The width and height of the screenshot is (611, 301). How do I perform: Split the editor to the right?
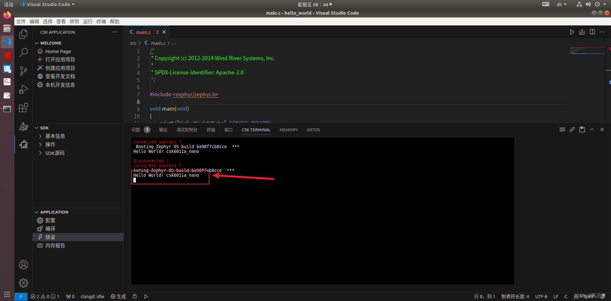click(x=592, y=32)
